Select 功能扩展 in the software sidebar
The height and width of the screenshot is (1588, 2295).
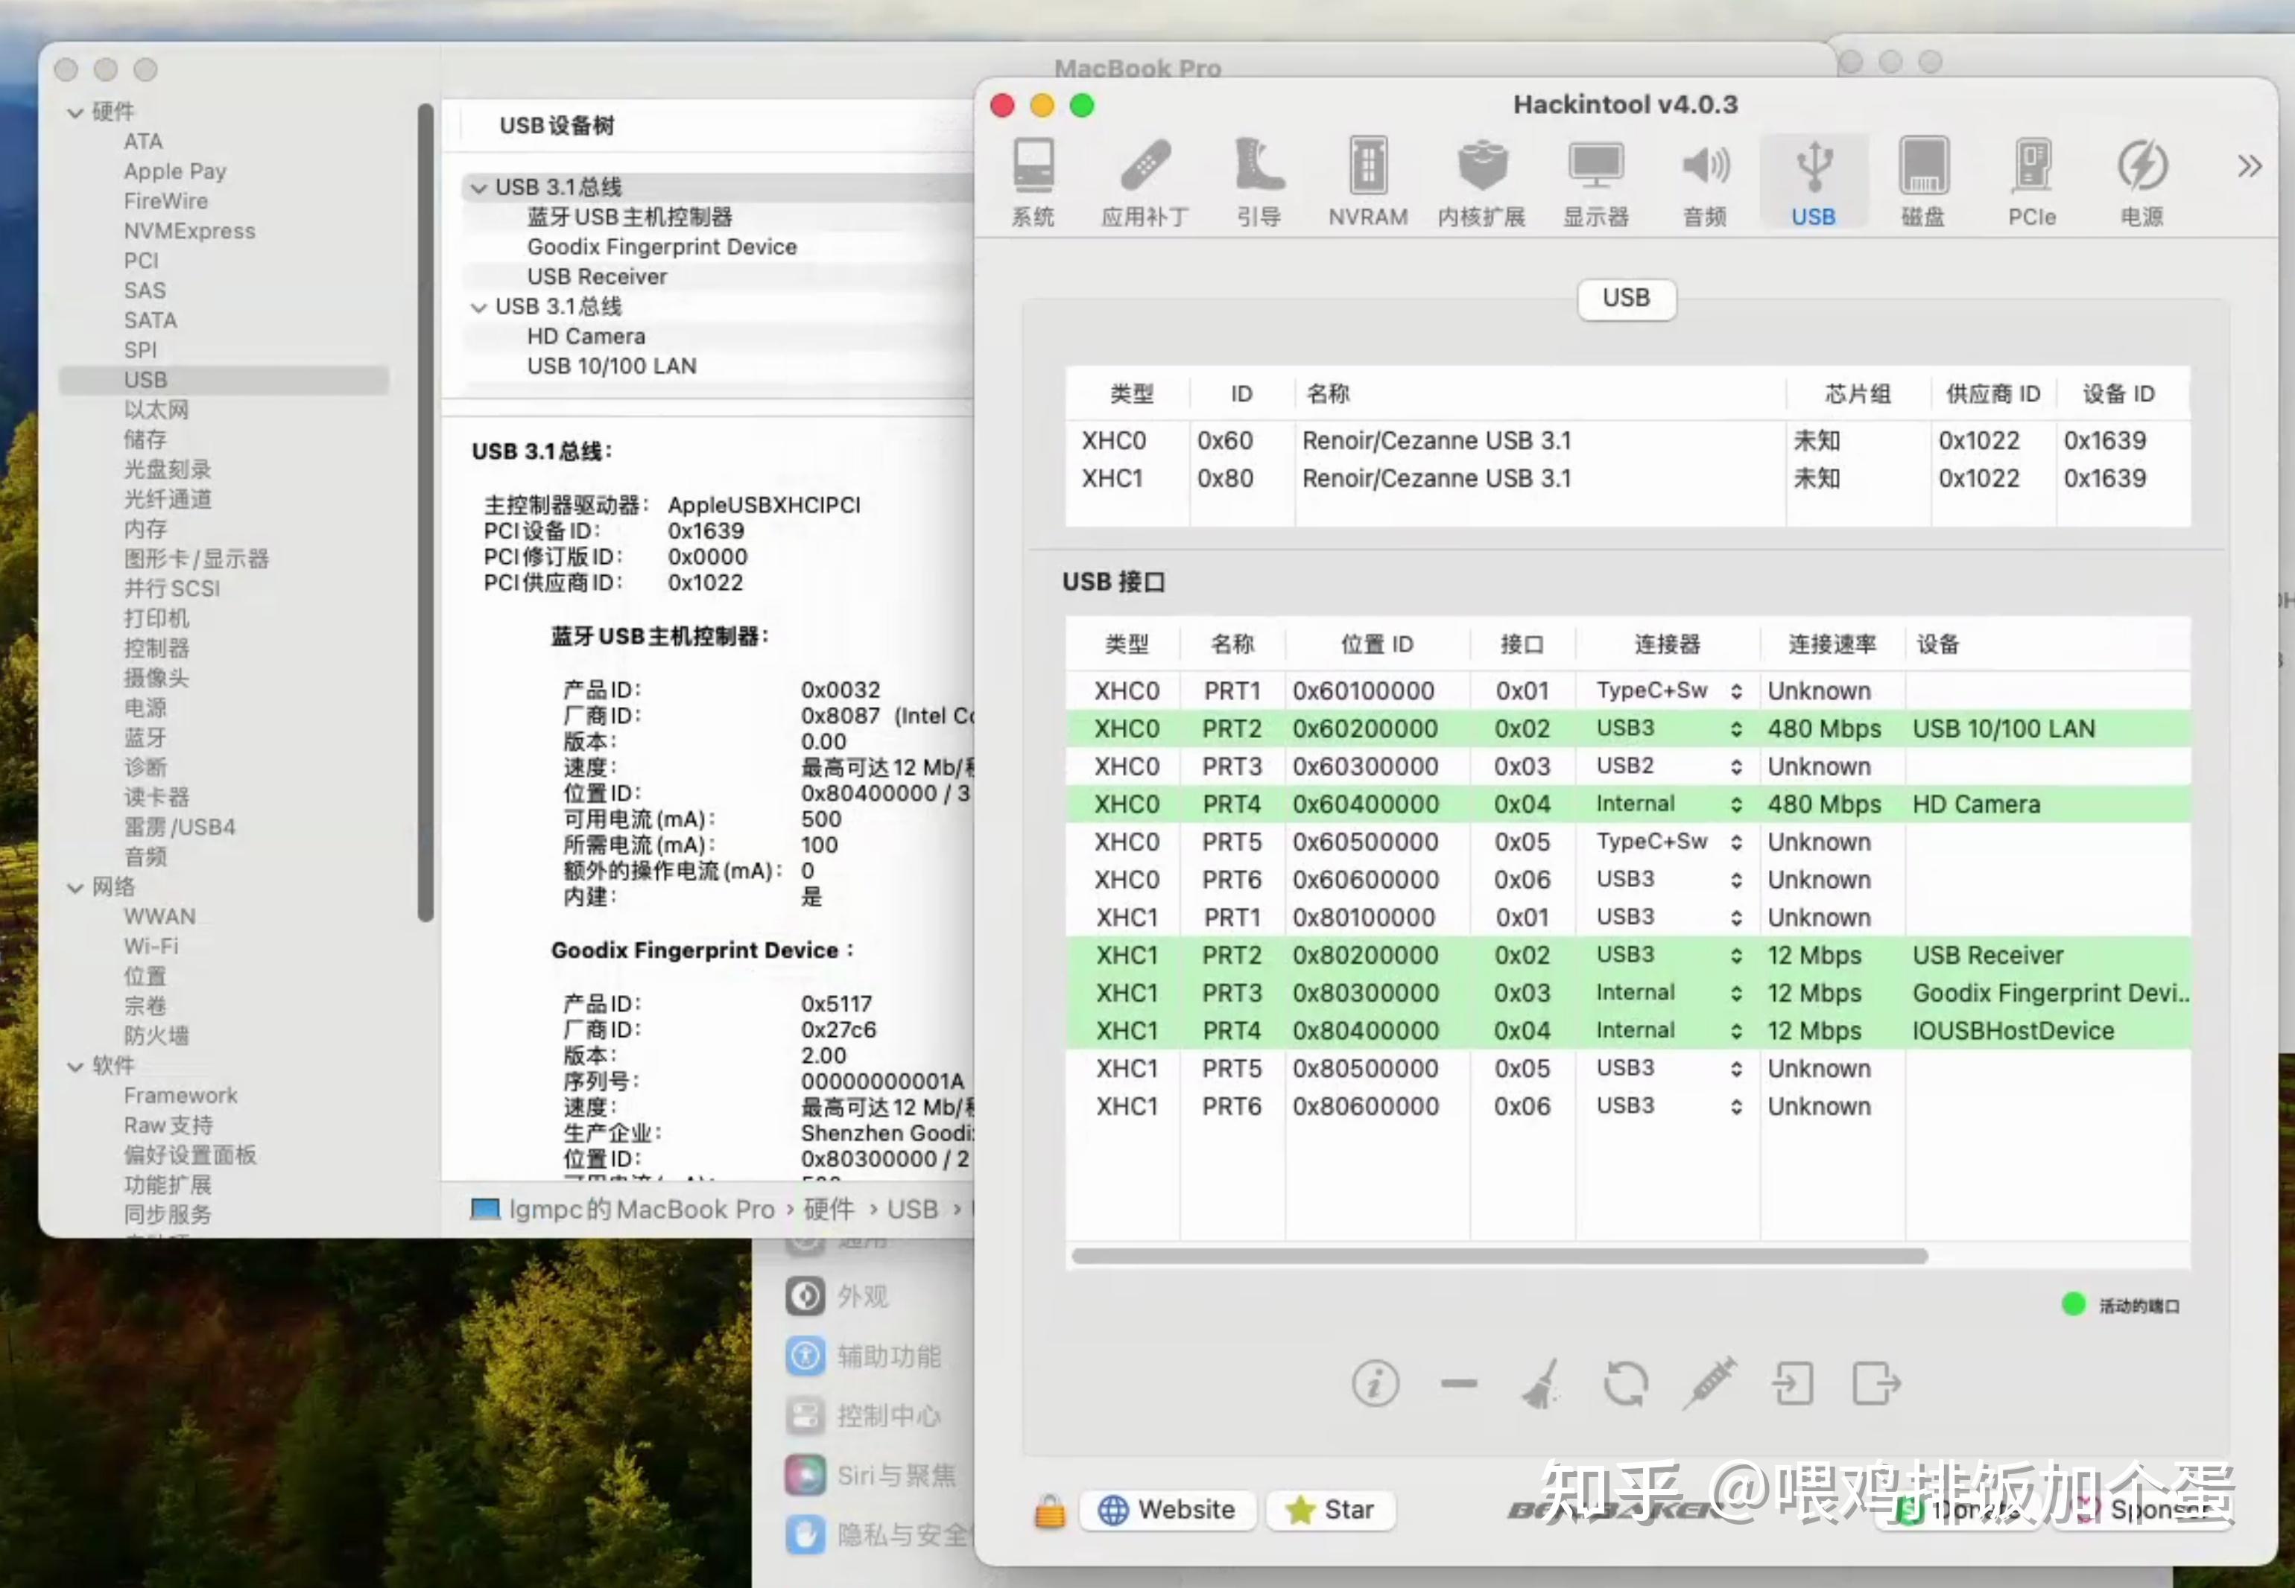tap(167, 1184)
